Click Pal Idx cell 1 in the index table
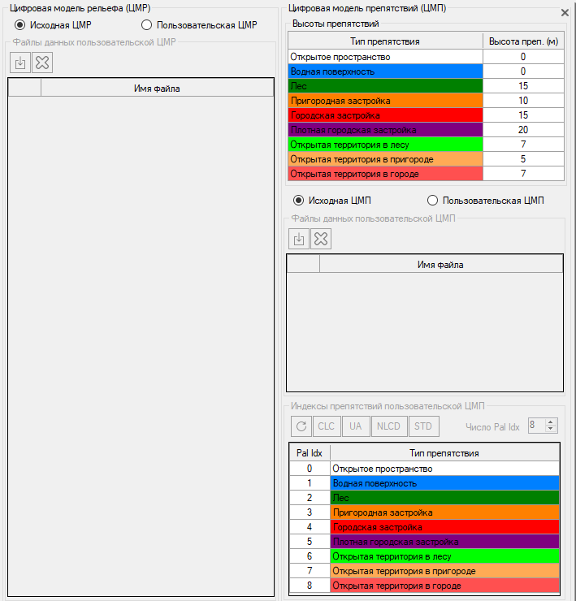Viewport: 576px width, 601px height. (x=310, y=483)
